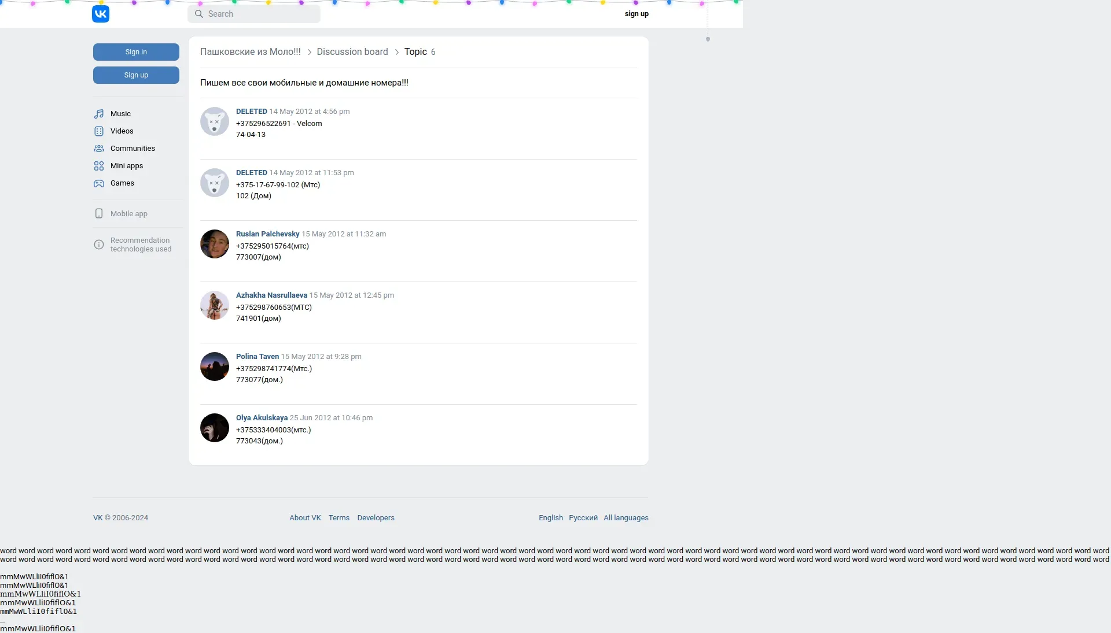Go to Пашковские из Моло!!! community breadcrumb
1111x633 pixels.
coord(250,52)
